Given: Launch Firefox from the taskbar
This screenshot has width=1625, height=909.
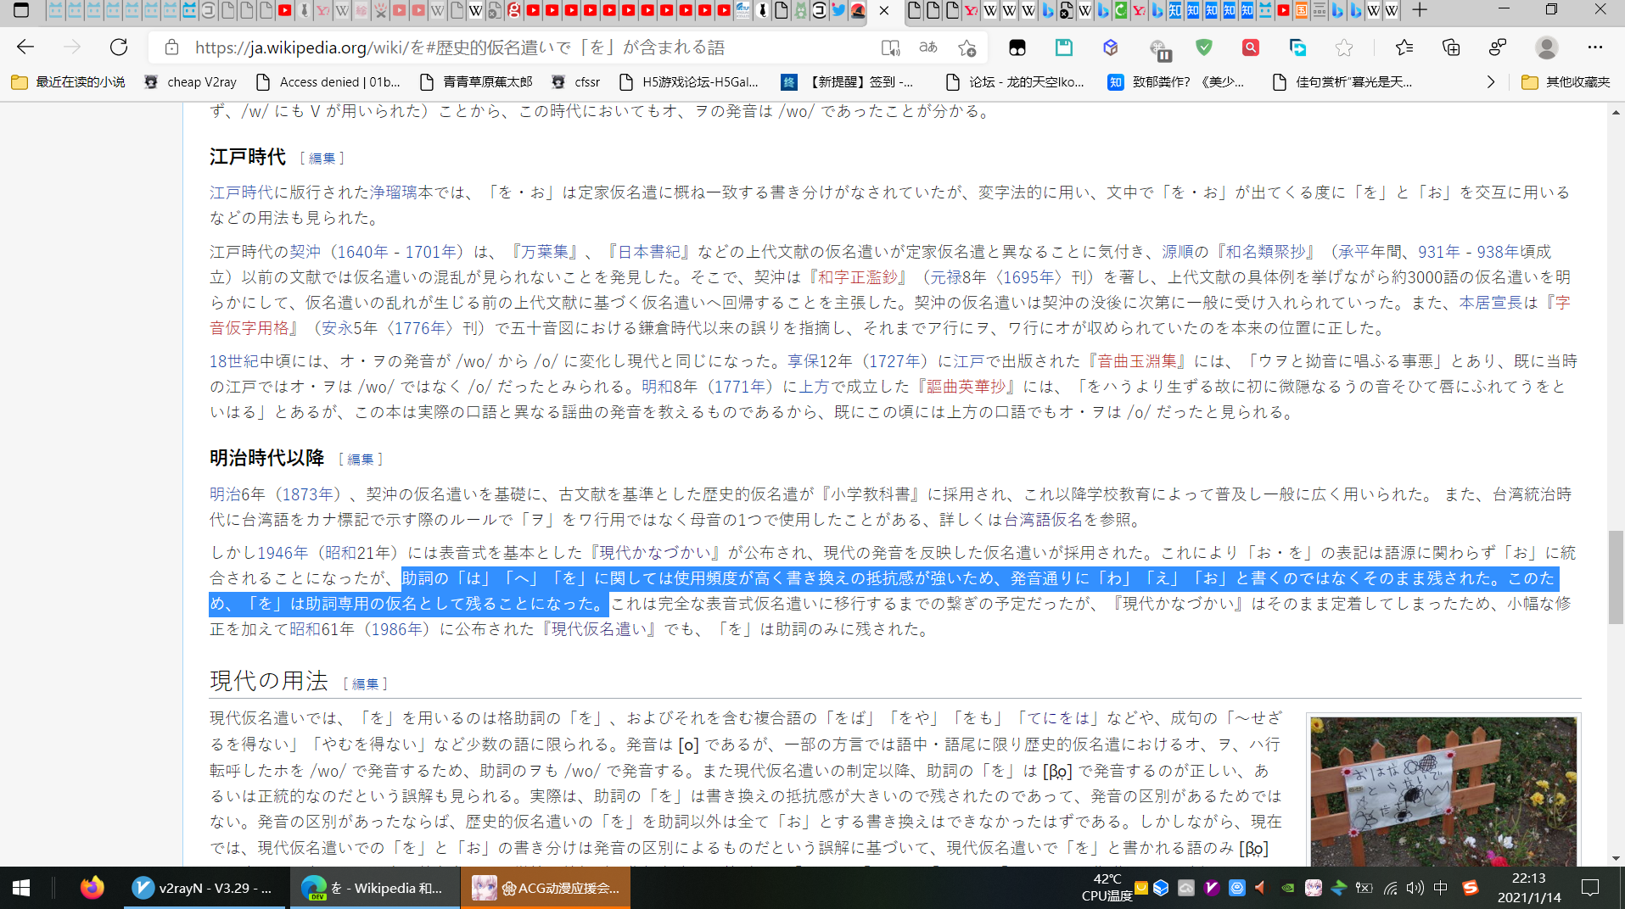Looking at the screenshot, I should (x=92, y=888).
